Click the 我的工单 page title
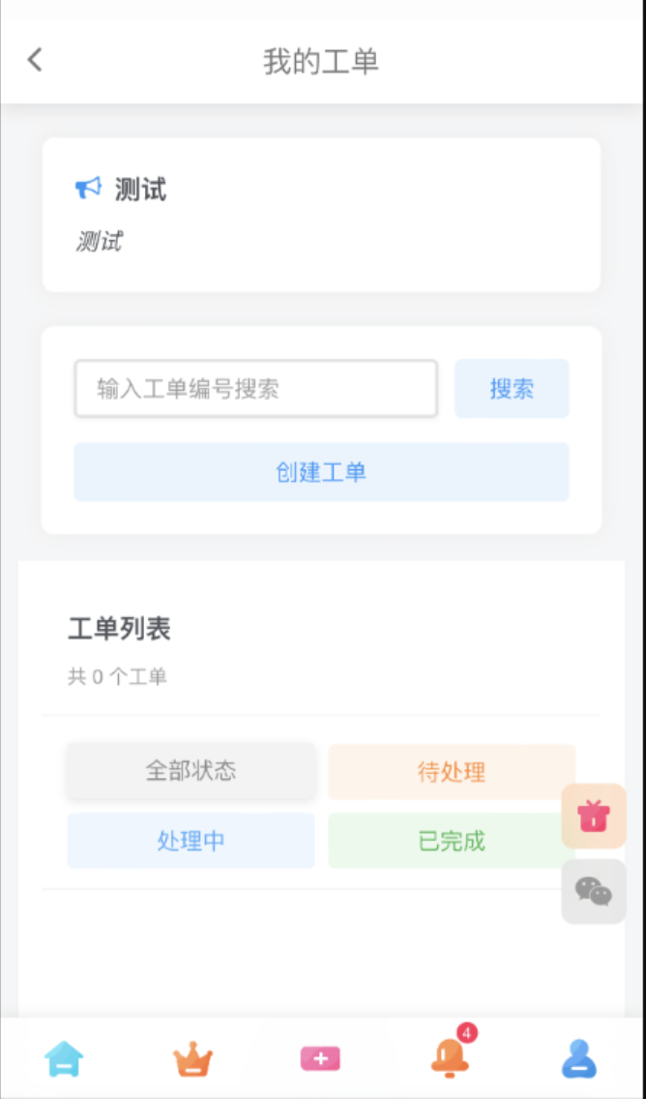 tap(321, 61)
